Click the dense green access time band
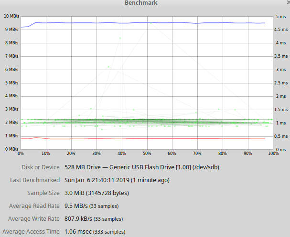 coord(146,122)
